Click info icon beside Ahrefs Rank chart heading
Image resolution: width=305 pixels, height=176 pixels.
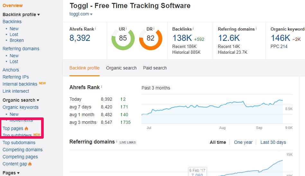pyautogui.click(x=102, y=87)
